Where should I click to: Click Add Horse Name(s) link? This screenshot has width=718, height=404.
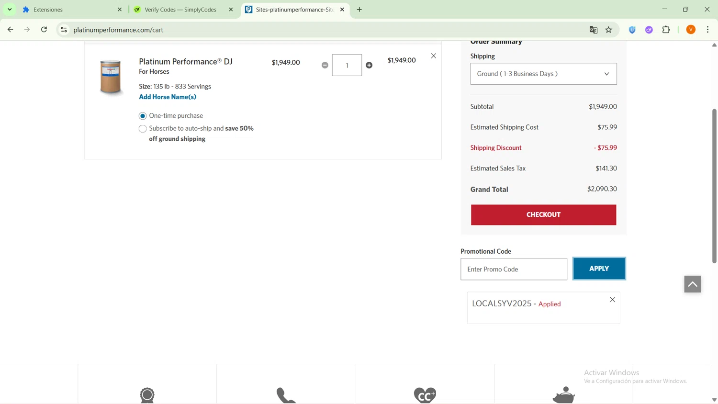[x=168, y=97]
